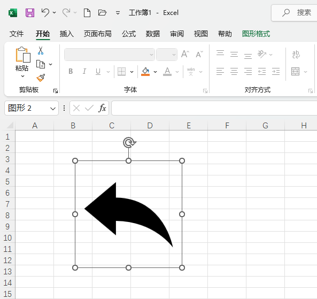
Task: Open 对齐方式 dialog launcher
Action: [x=311, y=91]
